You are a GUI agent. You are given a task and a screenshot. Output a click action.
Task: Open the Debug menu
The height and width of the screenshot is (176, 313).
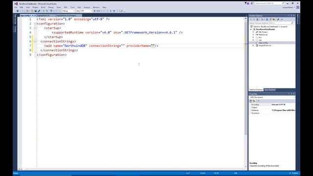[x=51, y=7]
